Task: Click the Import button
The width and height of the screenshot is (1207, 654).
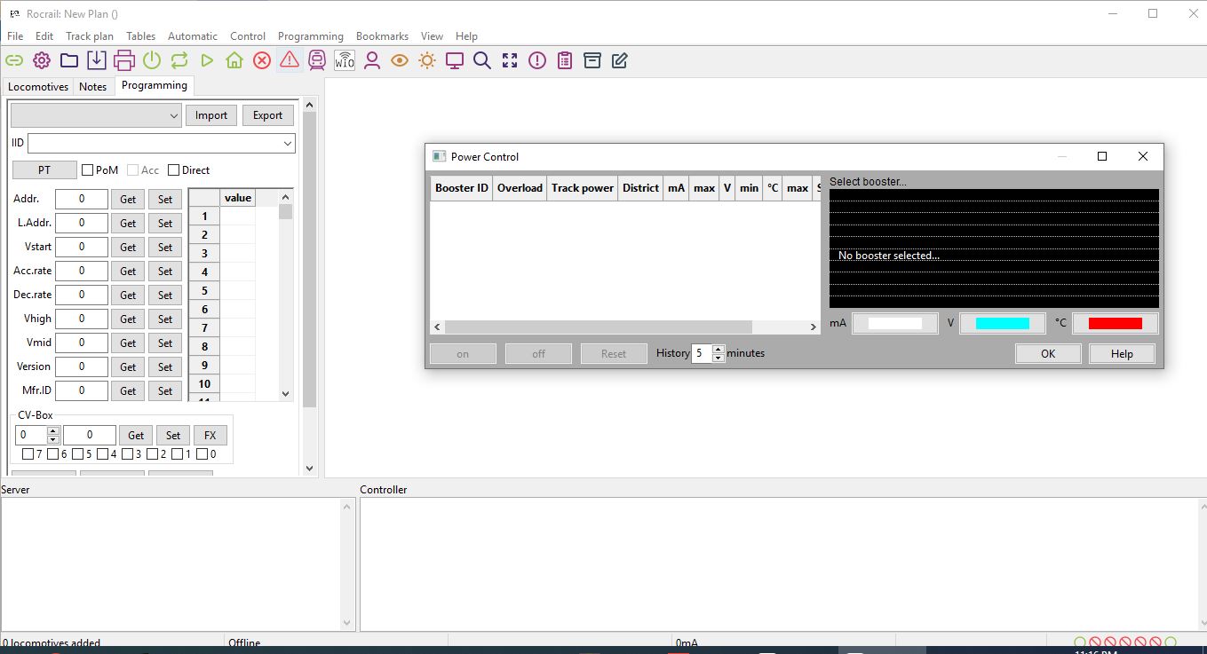Action: click(x=211, y=115)
